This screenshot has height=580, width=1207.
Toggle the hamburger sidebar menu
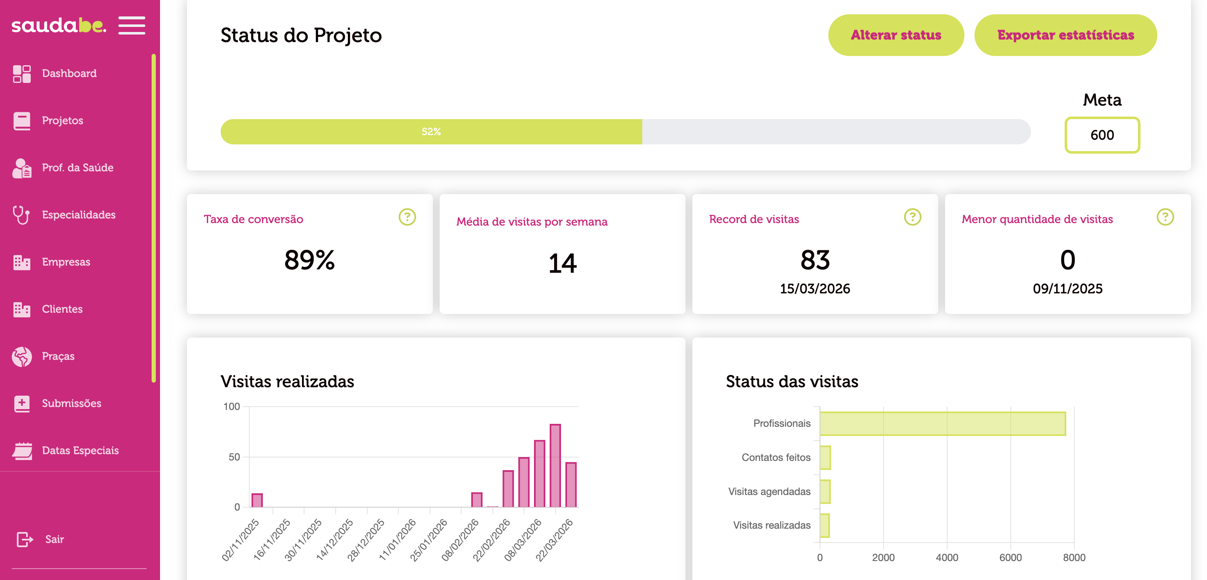point(132,25)
